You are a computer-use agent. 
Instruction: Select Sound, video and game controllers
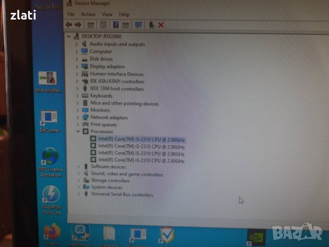click(127, 174)
